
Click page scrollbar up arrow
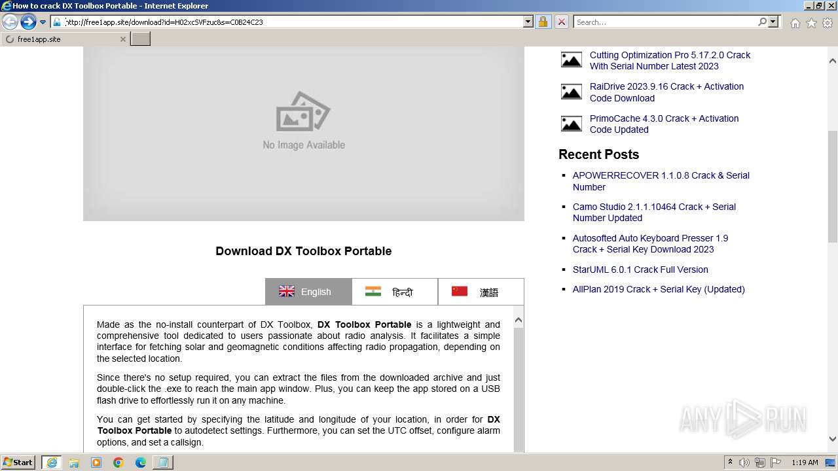[x=833, y=61]
